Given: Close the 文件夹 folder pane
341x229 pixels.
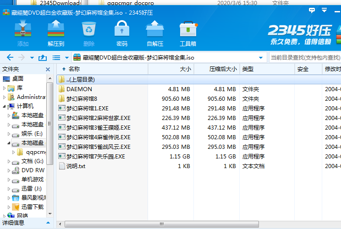Looking at the screenshot, I should (x=48, y=69).
